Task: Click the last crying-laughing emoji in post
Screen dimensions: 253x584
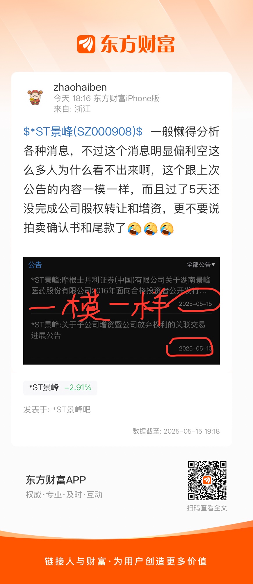Action: pyautogui.click(x=167, y=229)
